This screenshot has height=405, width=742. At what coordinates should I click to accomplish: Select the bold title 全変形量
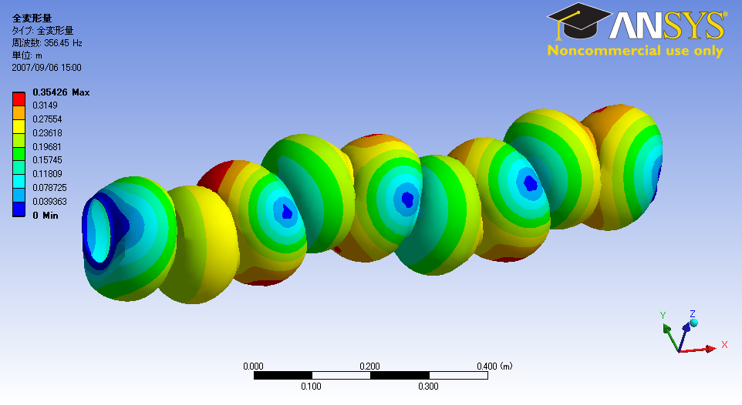[32, 18]
